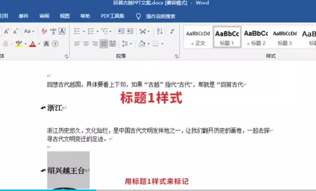
Task: Expand numbering style dropdown arrow
Action: pos(98,32)
